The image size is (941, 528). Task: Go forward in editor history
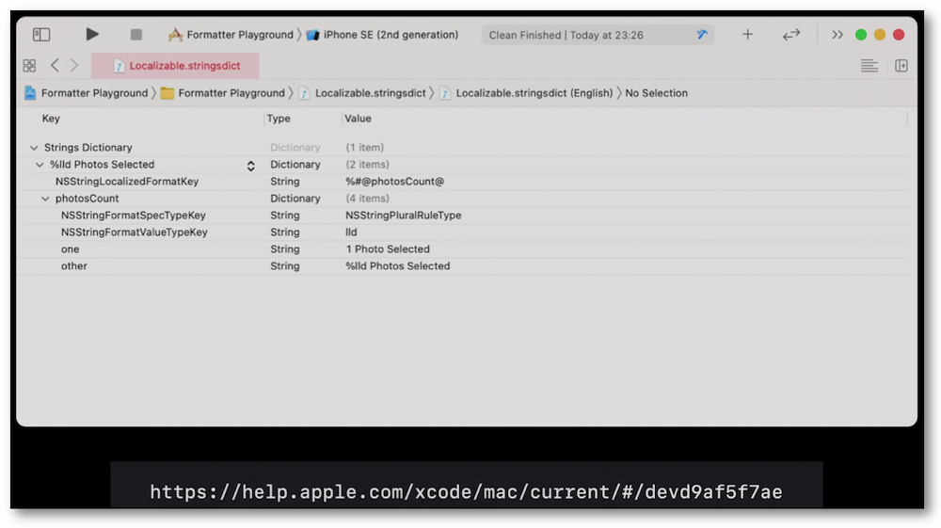pyautogui.click(x=74, y=65)
